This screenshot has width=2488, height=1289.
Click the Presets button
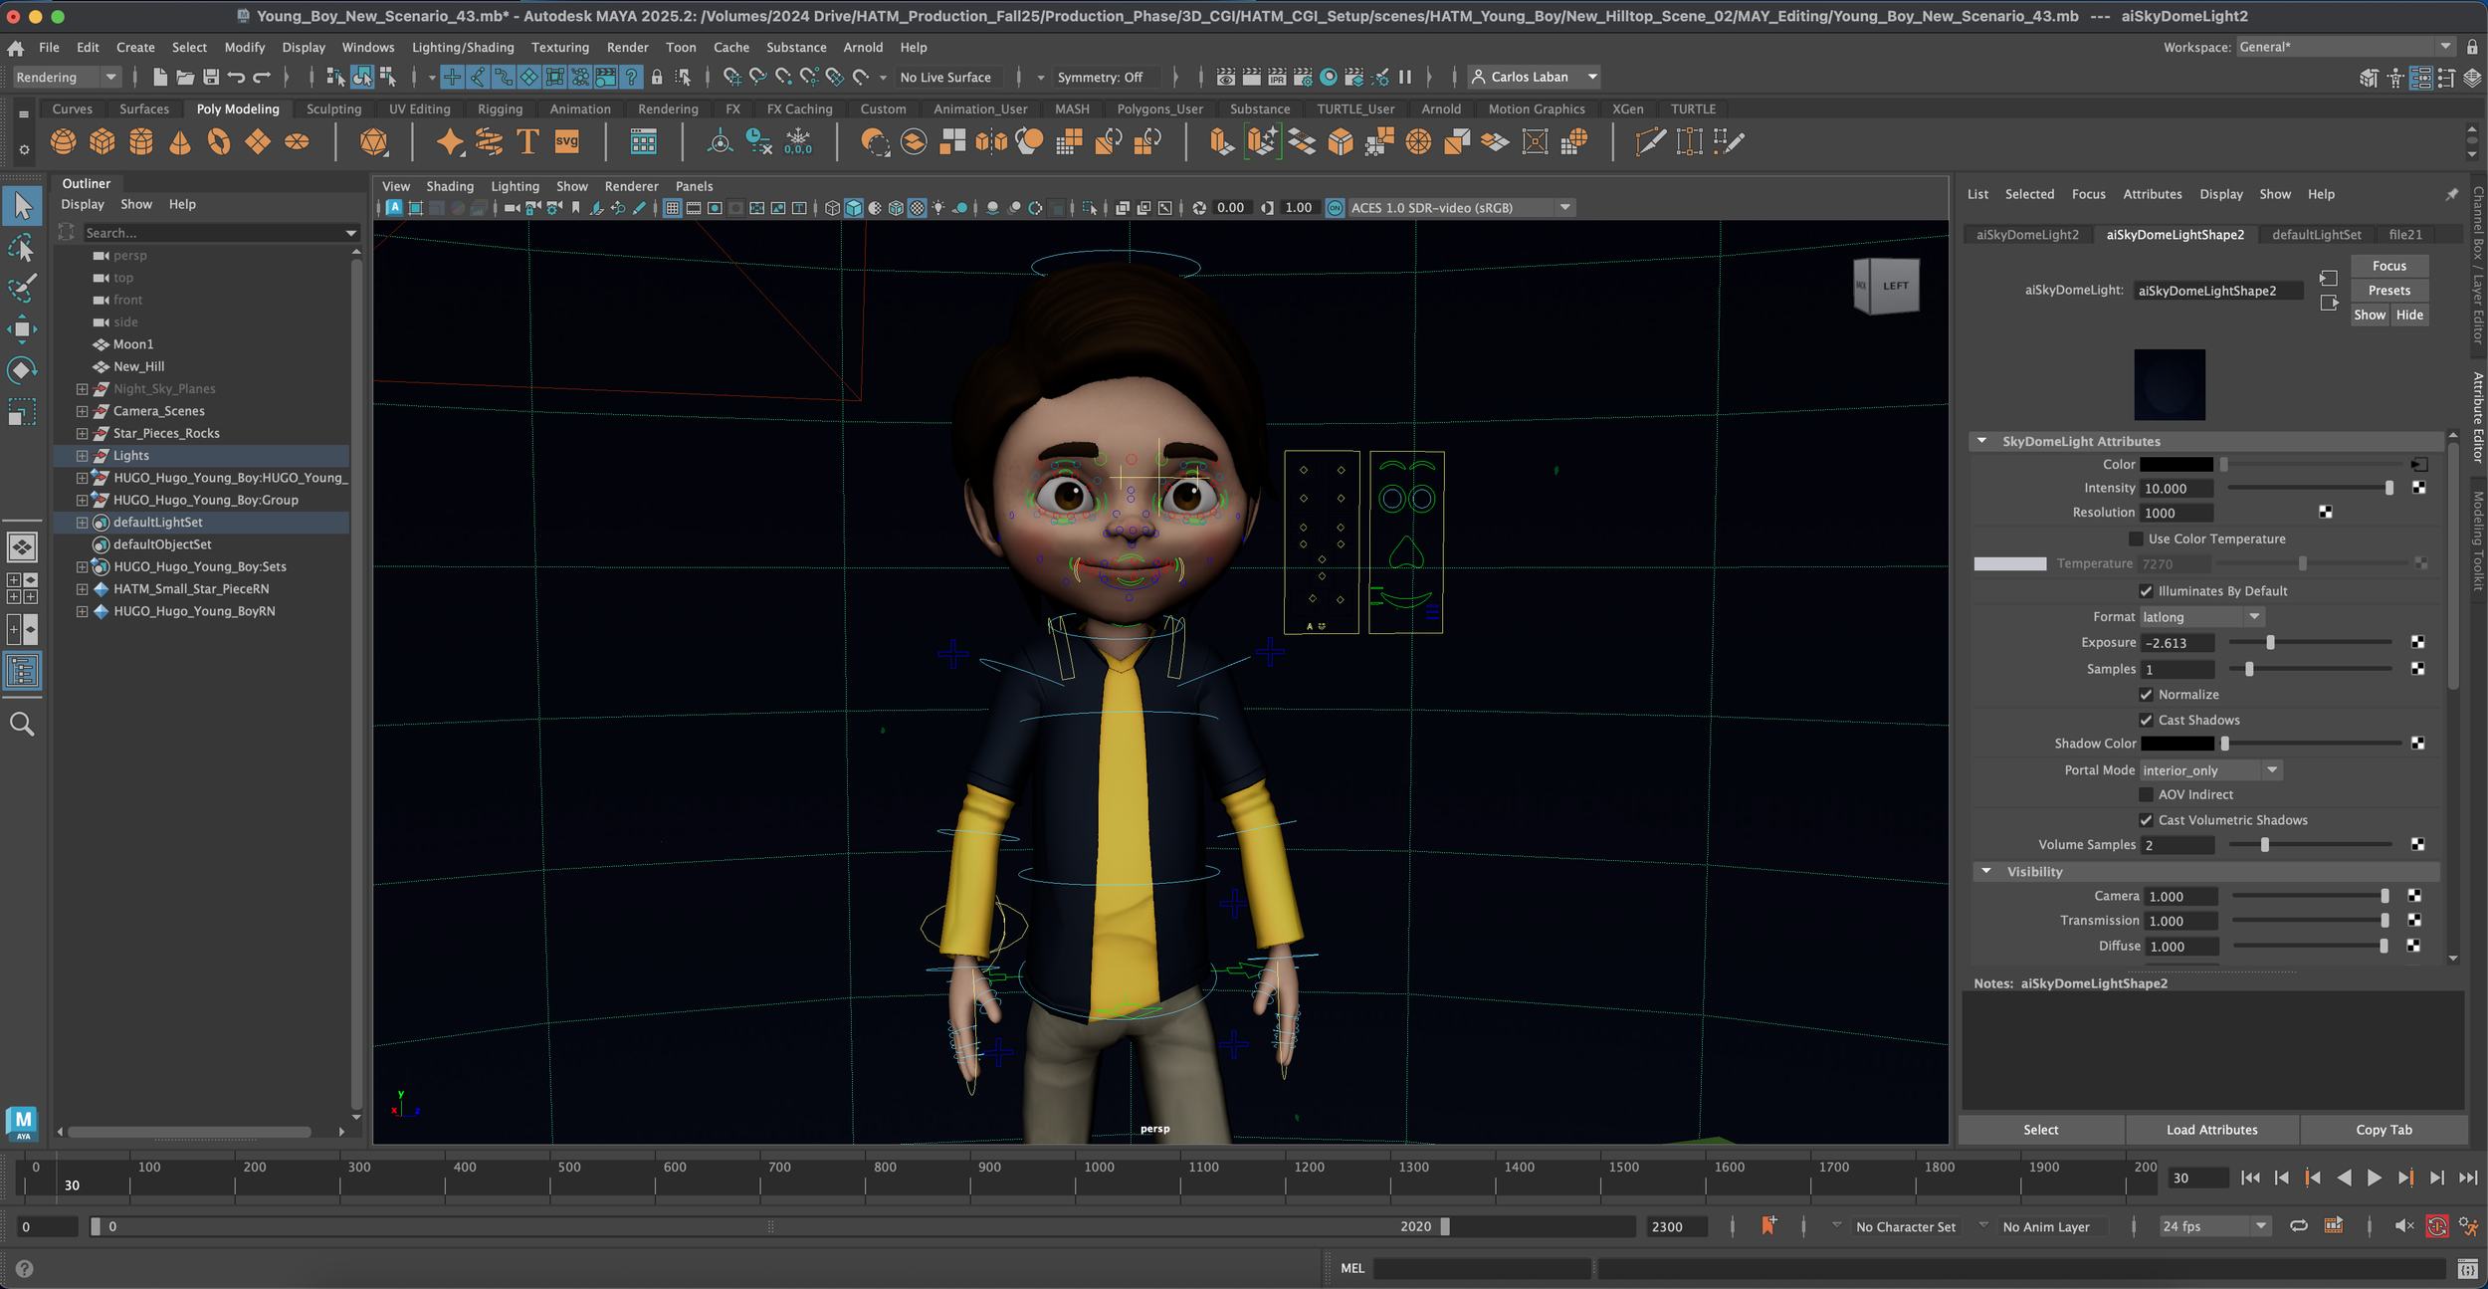click(x=2388, y=291)
